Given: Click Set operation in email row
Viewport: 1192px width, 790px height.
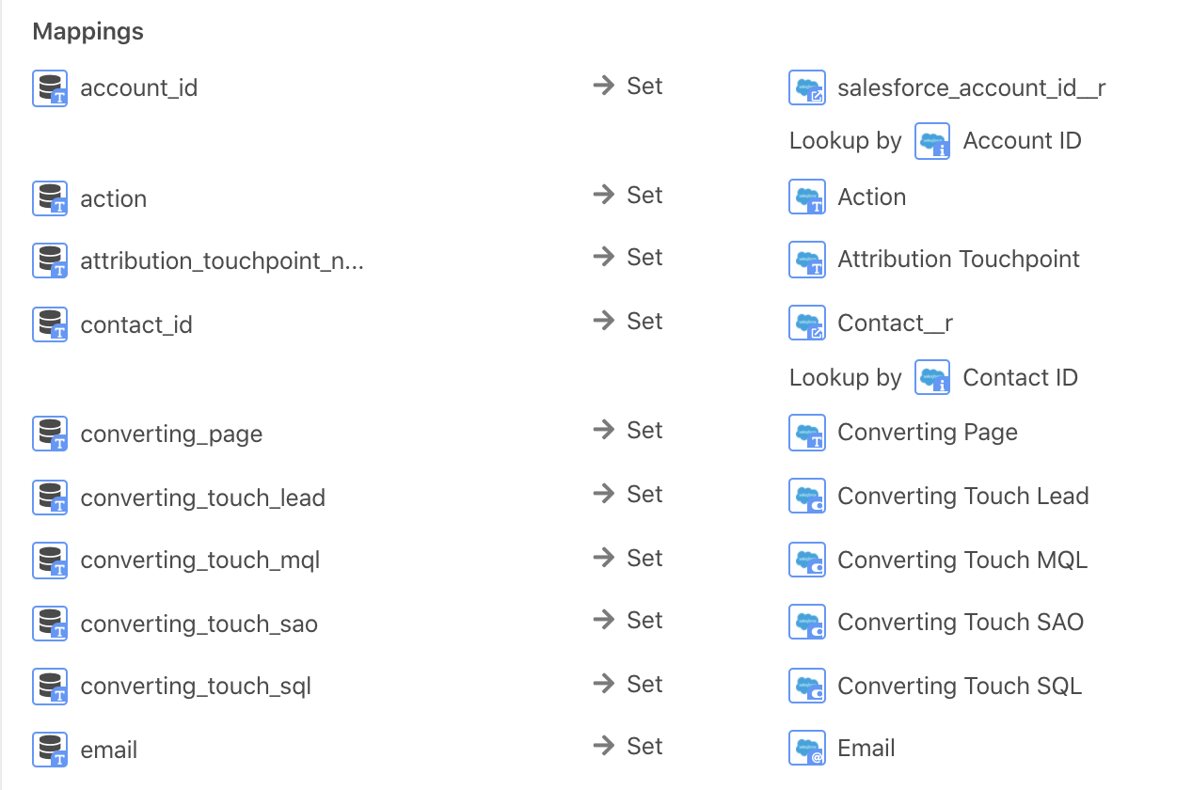Looking at the screenshot, I should click(x=628, y=747).
